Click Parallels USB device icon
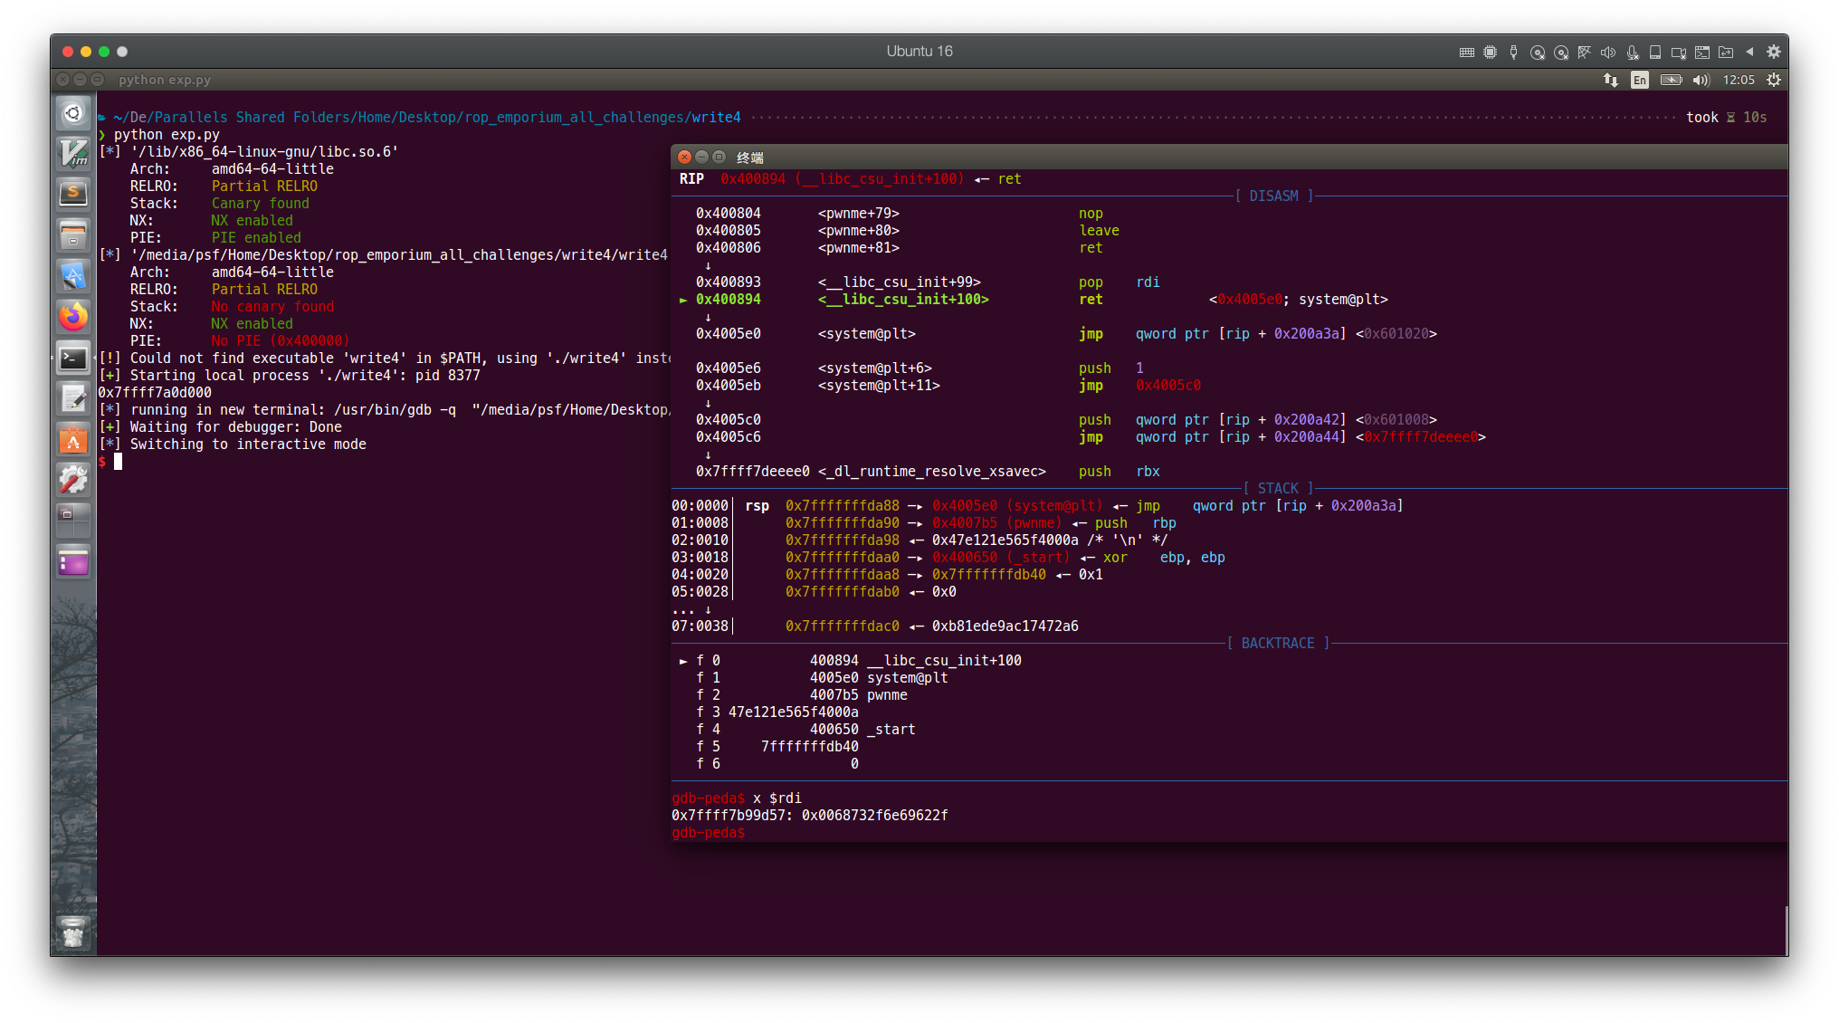Viewport: 1839px width, 1023px height. coord(1513,53)
